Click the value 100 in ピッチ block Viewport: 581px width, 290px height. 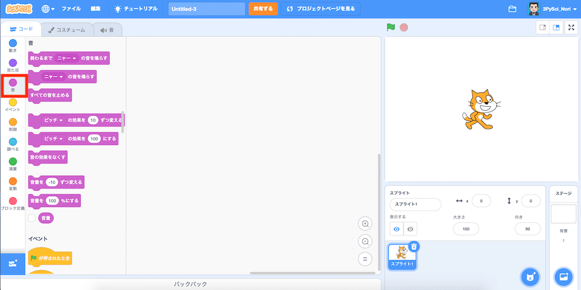95,139
